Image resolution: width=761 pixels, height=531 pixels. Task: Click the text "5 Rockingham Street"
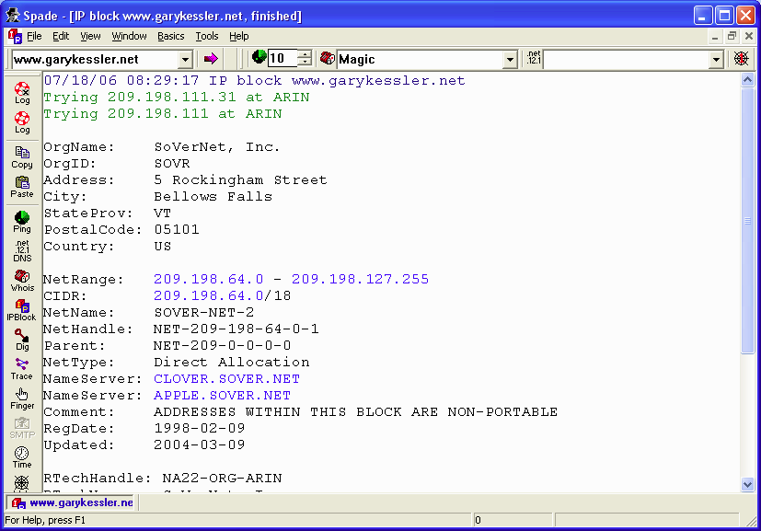[240, 179]
